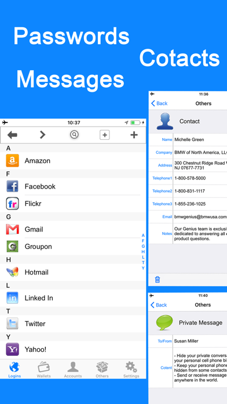Open the Amazon login icon
This screenshot has width=227, height=404.
(x=12, y=161)
